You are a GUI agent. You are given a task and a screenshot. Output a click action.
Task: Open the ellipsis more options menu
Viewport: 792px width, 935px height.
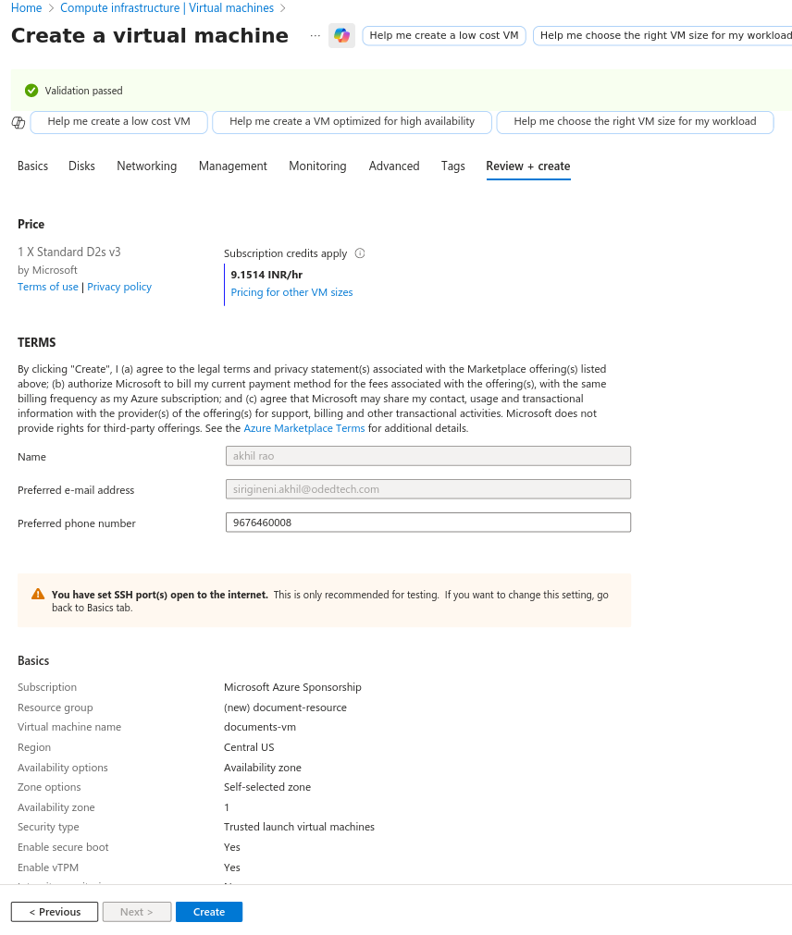coord(315,36)
